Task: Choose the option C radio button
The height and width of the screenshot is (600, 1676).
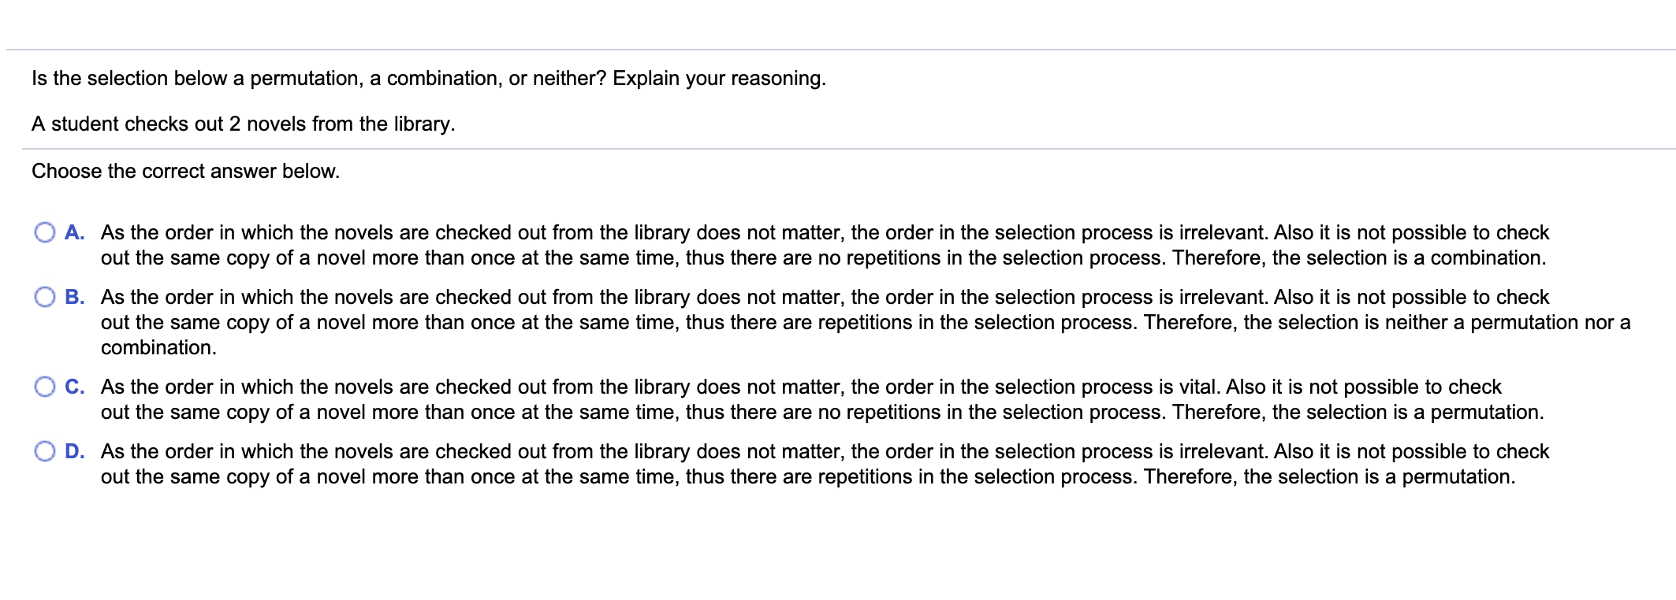Action: [x=45, y=387]
